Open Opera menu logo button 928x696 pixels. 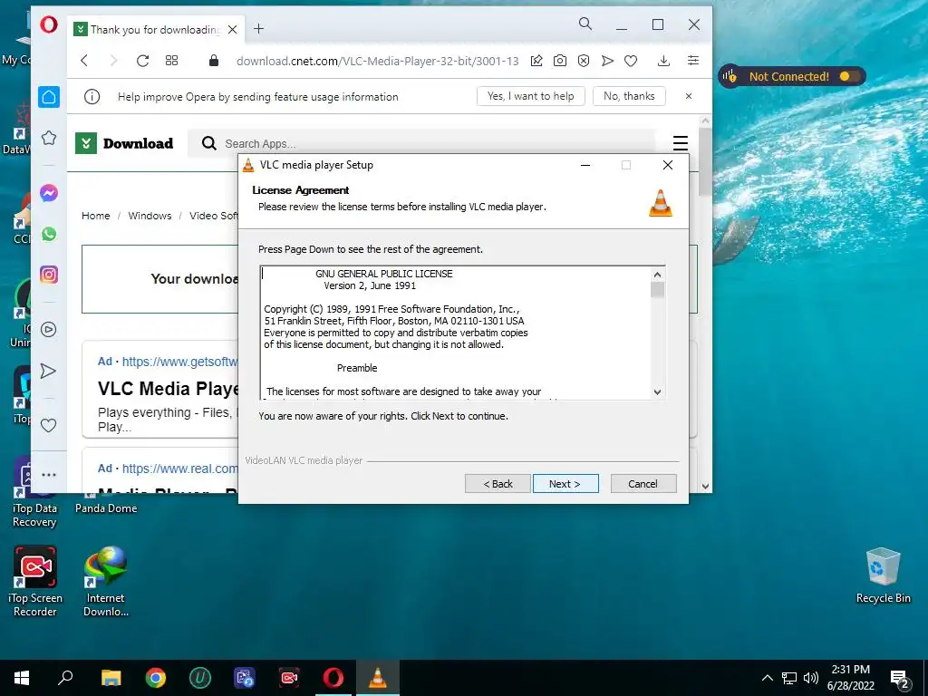coord(49,24)
